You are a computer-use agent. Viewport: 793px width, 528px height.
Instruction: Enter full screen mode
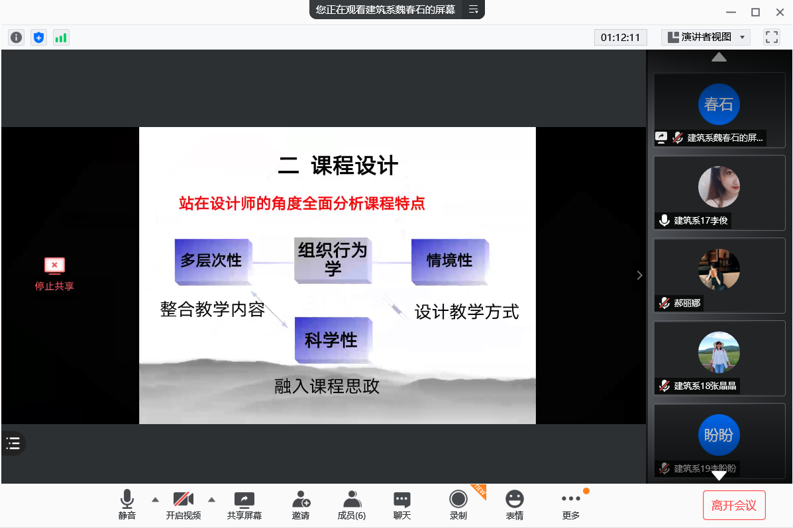point(771,37)
